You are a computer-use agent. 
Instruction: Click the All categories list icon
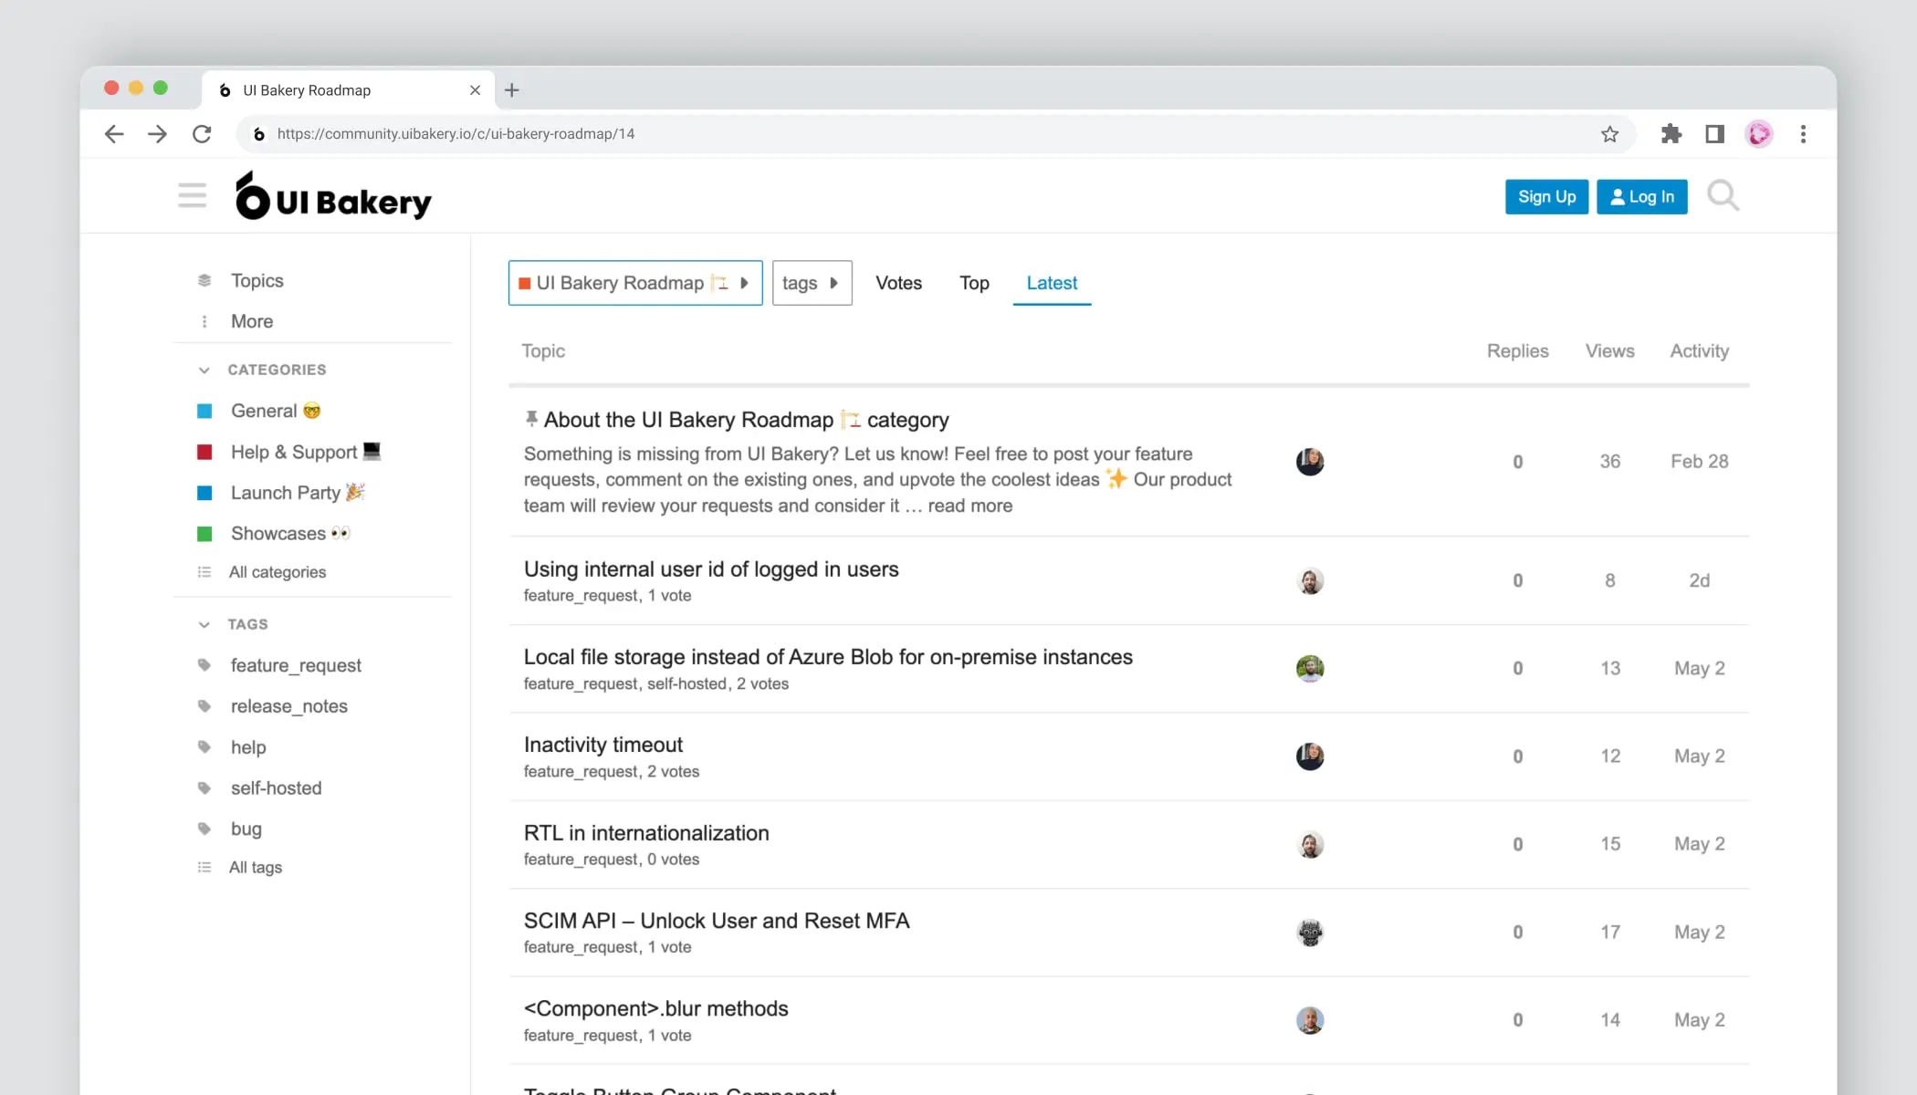[204, 572]
